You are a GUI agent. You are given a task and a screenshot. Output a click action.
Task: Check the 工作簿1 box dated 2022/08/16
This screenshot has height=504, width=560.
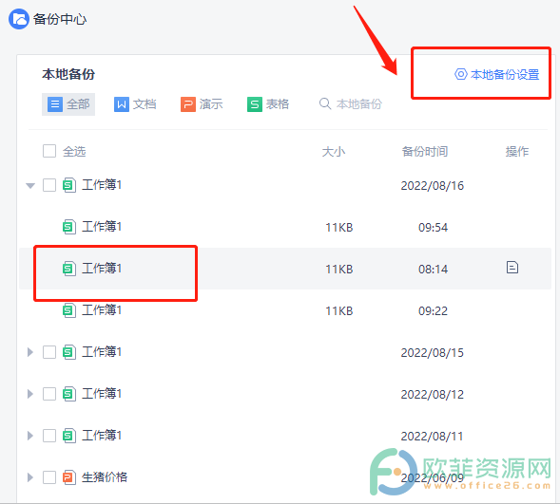49,185
